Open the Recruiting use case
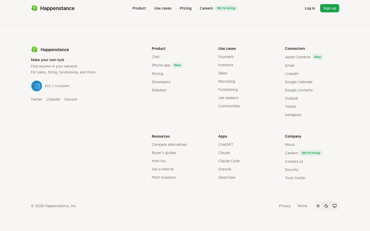This screenshot has height=231, width=370. click(x=227, y=81)
